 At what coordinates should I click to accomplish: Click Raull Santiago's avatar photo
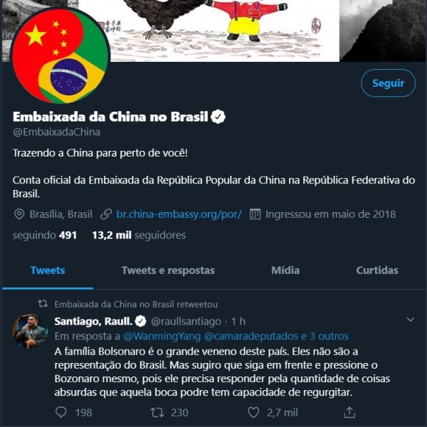pyautogui.click(x=30, y=331)
